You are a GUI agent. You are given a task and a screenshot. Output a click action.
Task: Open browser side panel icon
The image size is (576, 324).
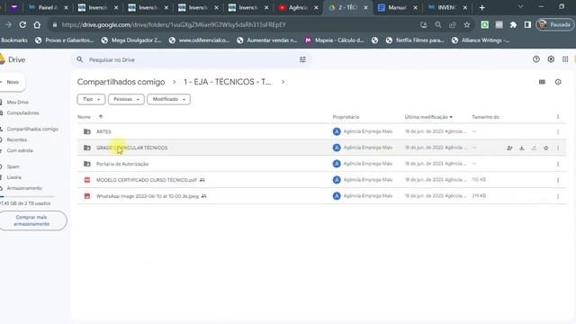tap(527, 24)
